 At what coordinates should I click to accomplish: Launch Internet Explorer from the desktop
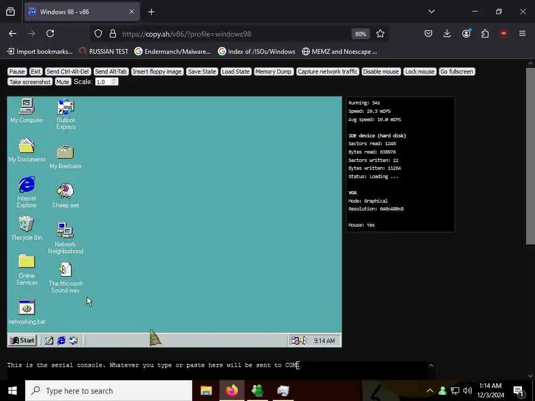pyautogui.click(x=27, y=192)
